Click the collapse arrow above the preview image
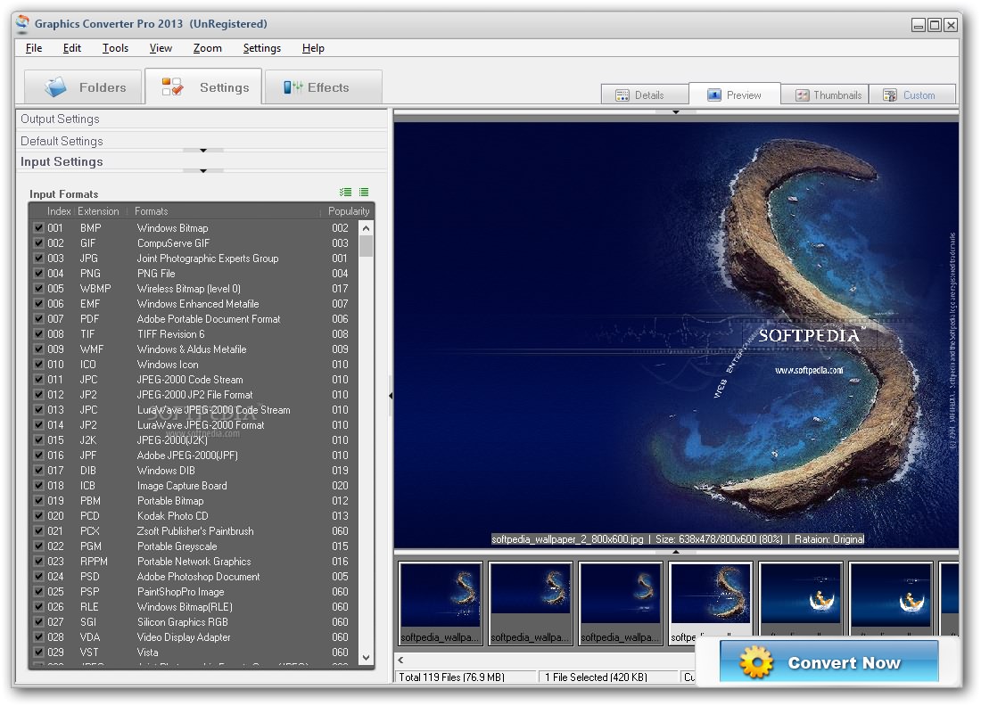The image size is (981, 706). point(676,112)
